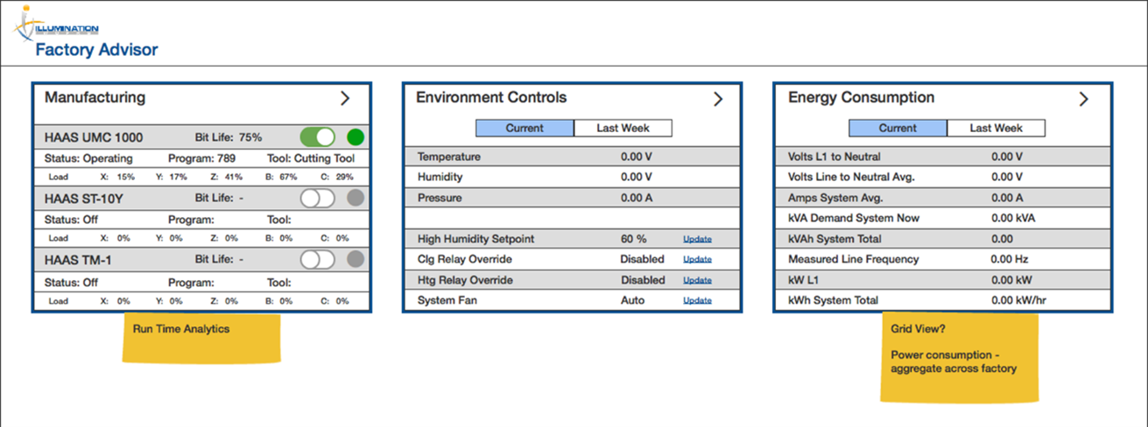Click the C: 29% load value
This screenshot has width=1148, height=427.
pos(336,177)
